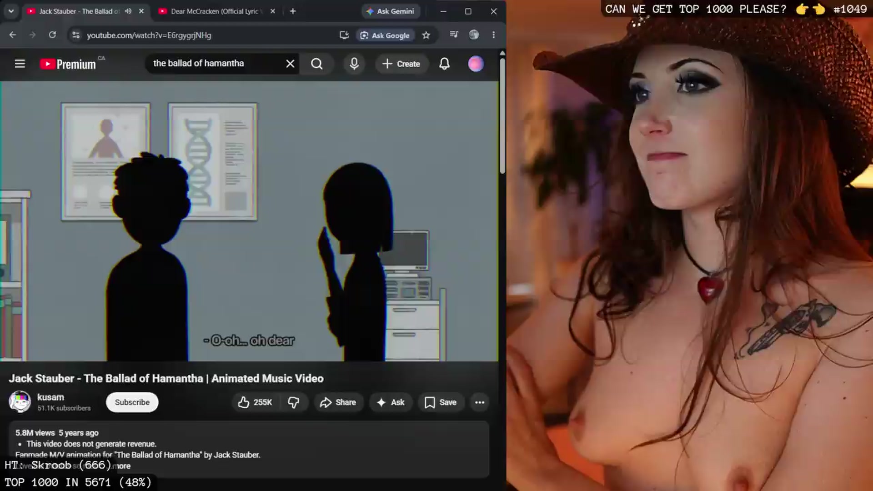Close the Jack Stauber tab
873x491 pixels.
(141, 11)
